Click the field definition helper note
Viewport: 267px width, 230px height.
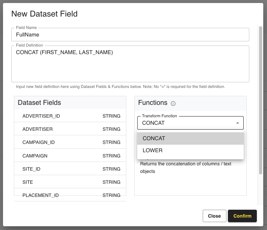point(120,86)
